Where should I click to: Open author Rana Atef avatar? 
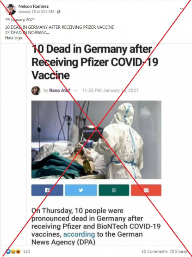tap(36, 91)
